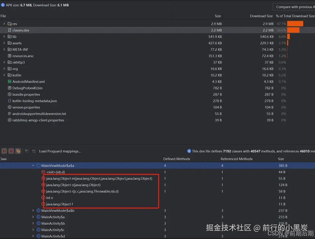Collapse the MainViewModel$a$a class node
The image size is (315, 239).
[33, 166]
